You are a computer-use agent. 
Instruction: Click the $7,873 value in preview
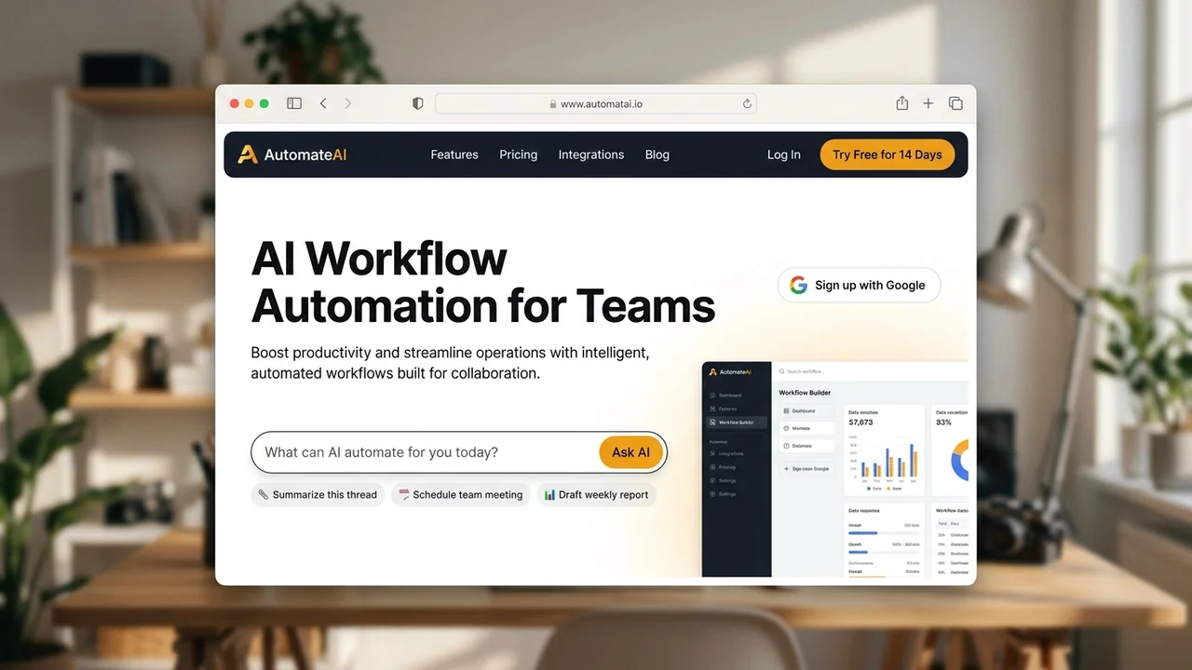pos(860,422)
